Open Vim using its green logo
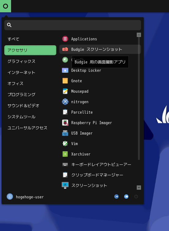 pyautogui.click(x=65, y=144)
